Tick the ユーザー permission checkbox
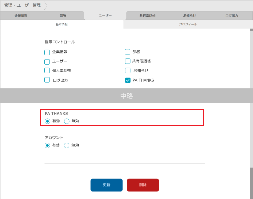This screenshot has height=199, width=253. pyautogui.click(x=47, y=62)
